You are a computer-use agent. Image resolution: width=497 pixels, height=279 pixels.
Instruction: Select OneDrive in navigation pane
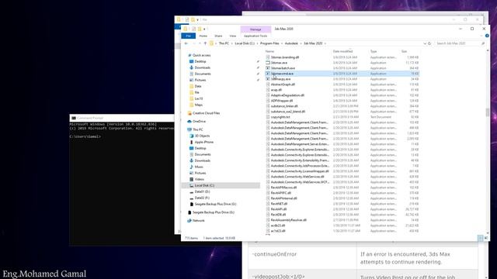(199, 122)
